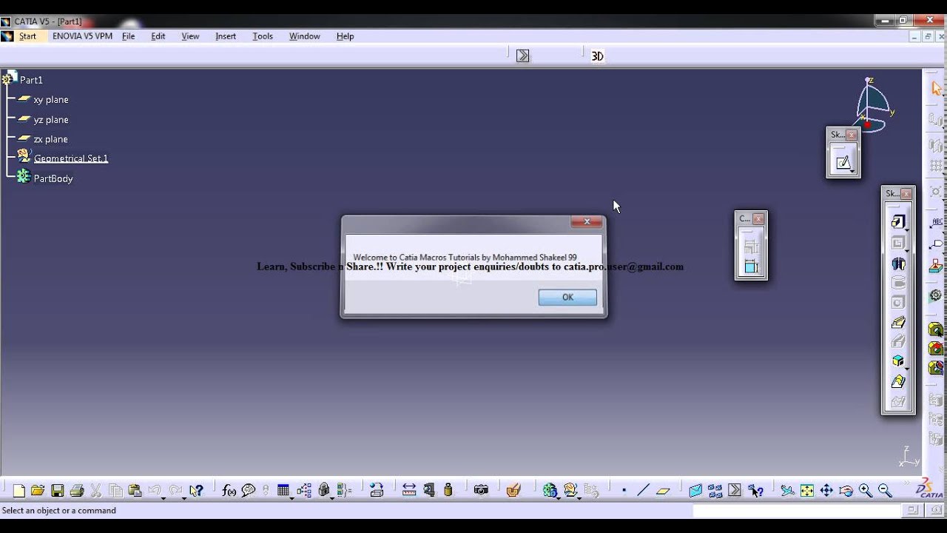This screenshot has width=947, height=533.
Task: Open the Tools menu
Action: click(262, 36)
